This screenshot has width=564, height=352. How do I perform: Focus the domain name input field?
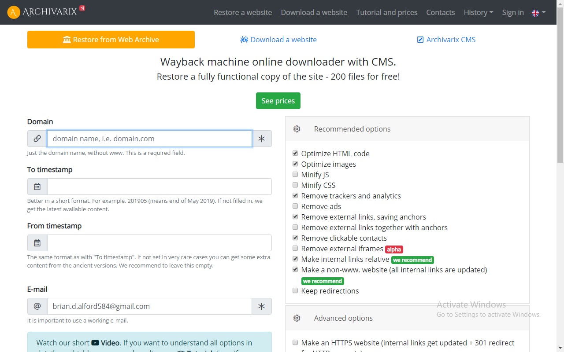coord(149,139)
